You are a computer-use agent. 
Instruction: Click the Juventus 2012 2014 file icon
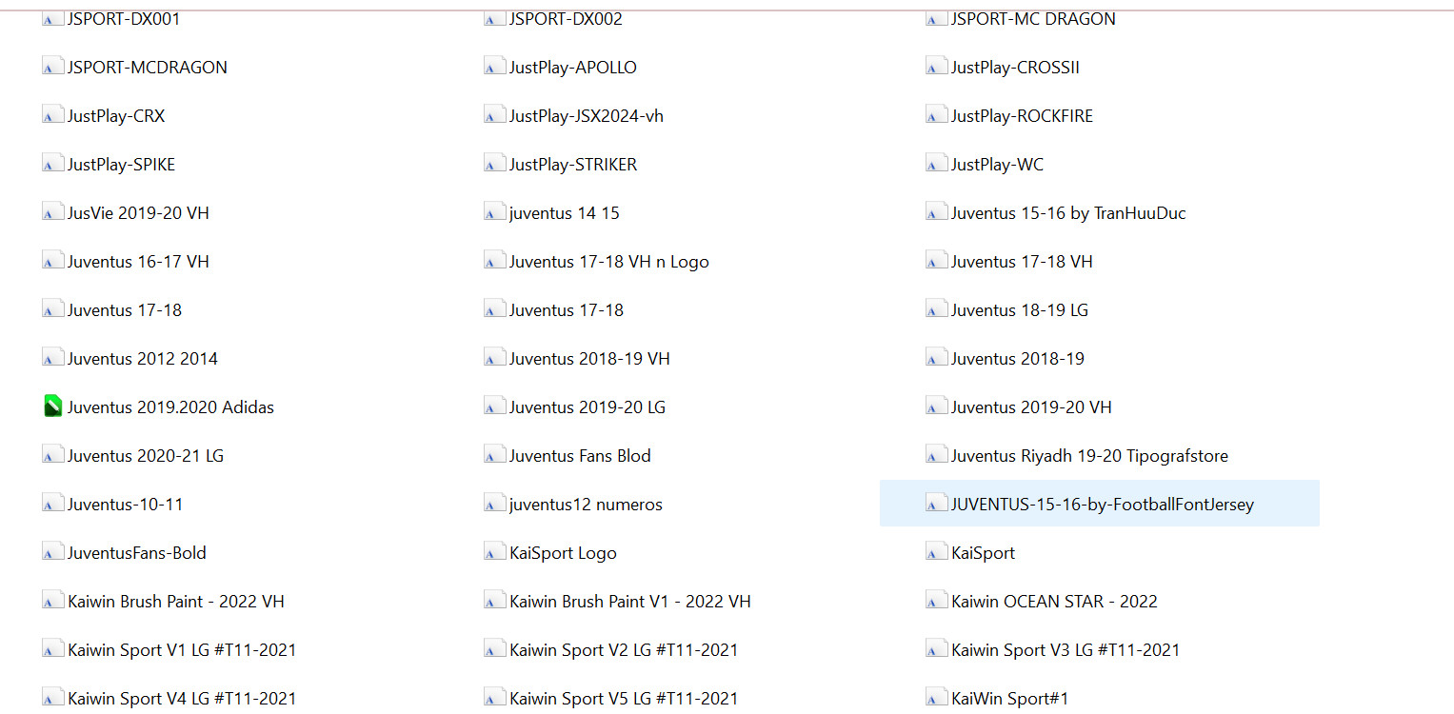[x=53, y=358]
